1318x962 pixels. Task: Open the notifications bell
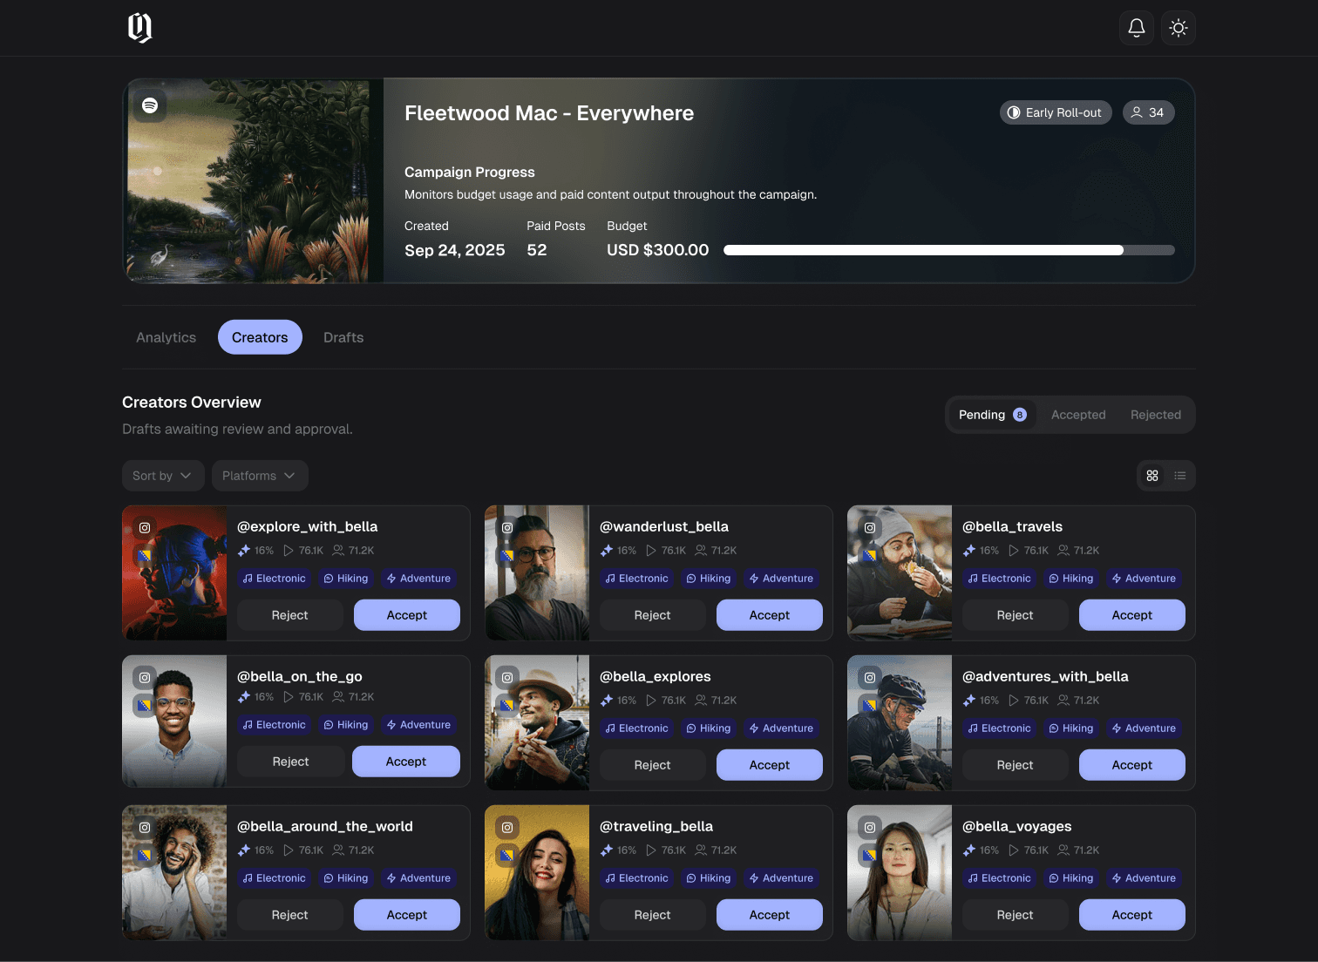(x=1137, y=28)
